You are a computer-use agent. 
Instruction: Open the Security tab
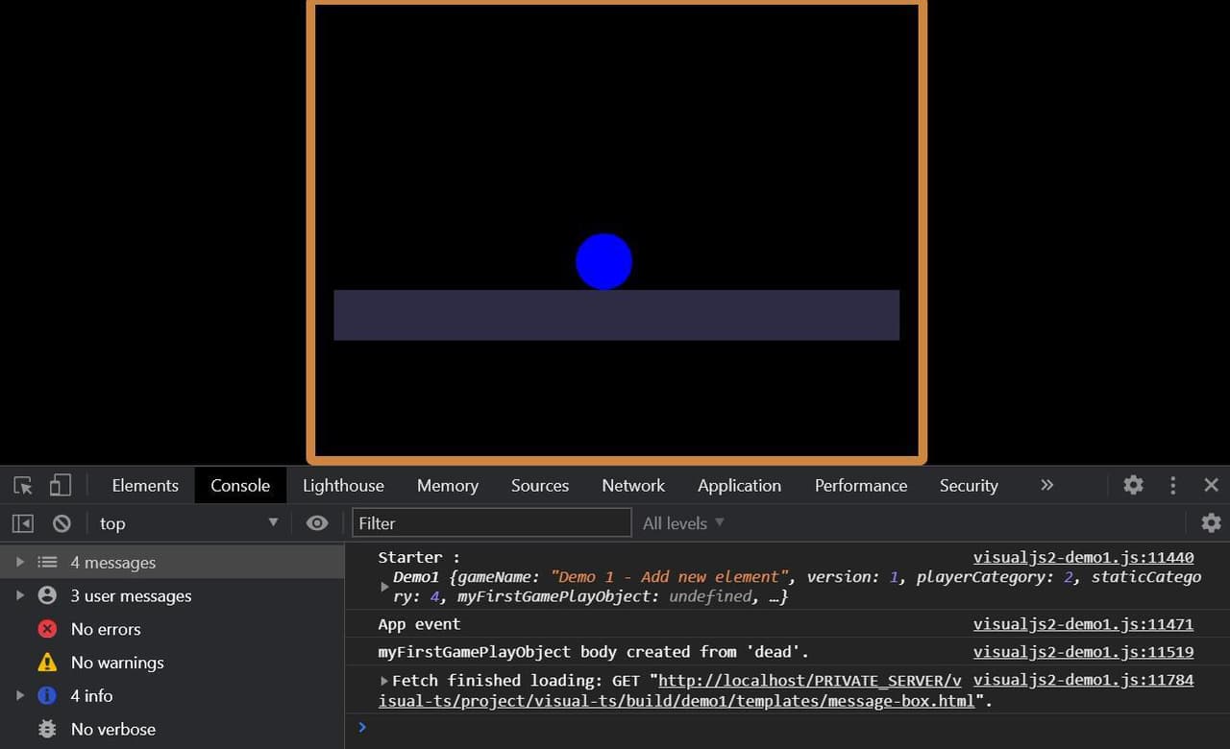click(x=969, y=485)
